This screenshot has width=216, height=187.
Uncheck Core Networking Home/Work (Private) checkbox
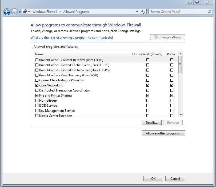pos(148,85)
